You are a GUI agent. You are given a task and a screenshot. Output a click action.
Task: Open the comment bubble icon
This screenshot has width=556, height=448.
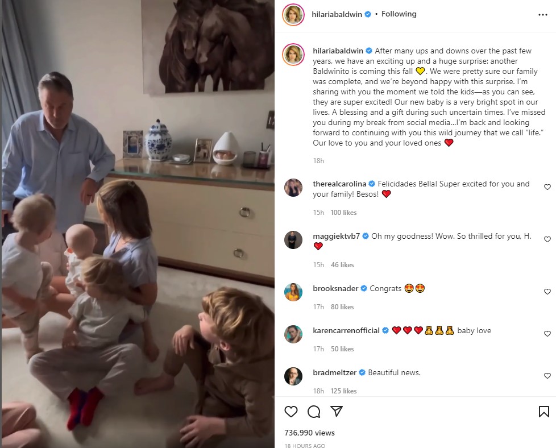pyautogui.click(x=314, y=412)
